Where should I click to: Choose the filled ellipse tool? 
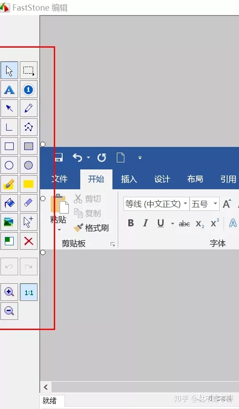tap(28, 165)
